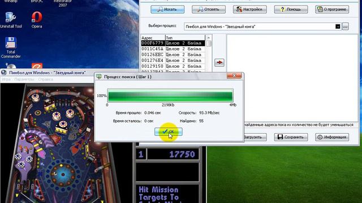Click the empty results list panel
This screenshot has width=362, height=203.
pos(292,78)
